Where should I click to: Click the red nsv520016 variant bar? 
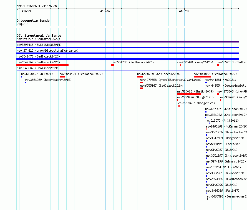189,94
